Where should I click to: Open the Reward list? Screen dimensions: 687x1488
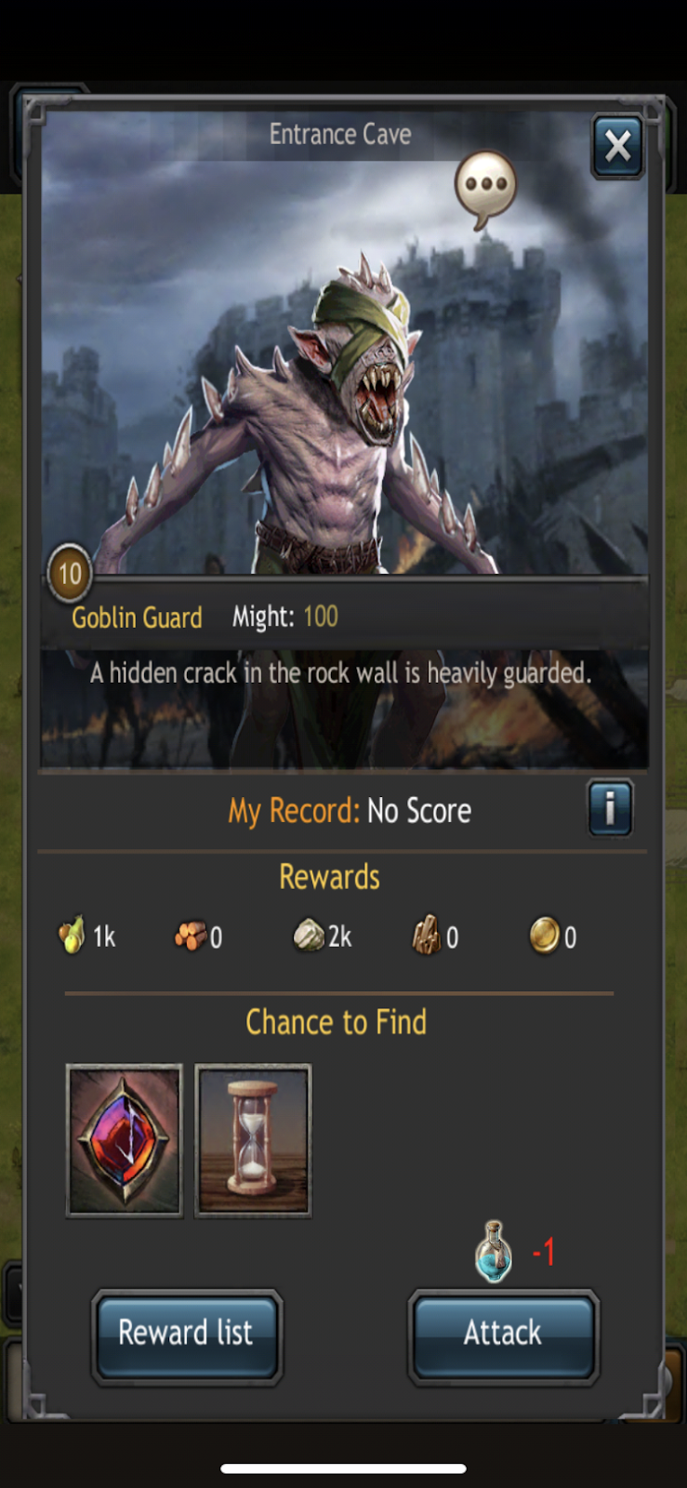click(187, 1335)
